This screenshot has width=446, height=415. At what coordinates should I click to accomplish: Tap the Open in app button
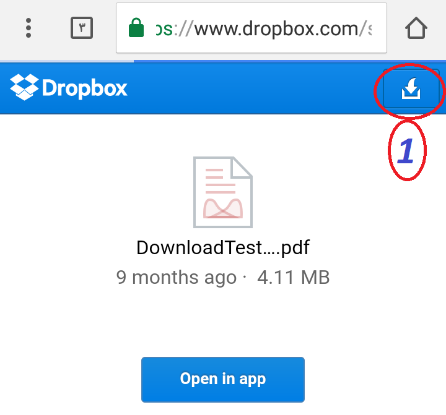tap(223, 380)
